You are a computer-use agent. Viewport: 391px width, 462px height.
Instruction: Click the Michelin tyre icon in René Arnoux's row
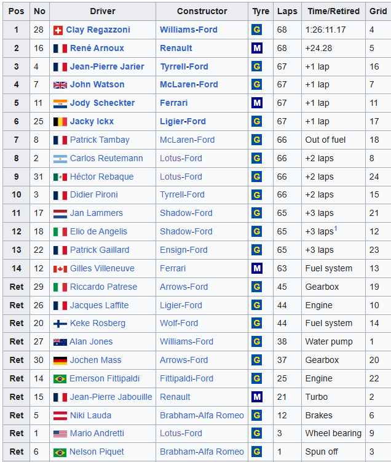point(257,49)
